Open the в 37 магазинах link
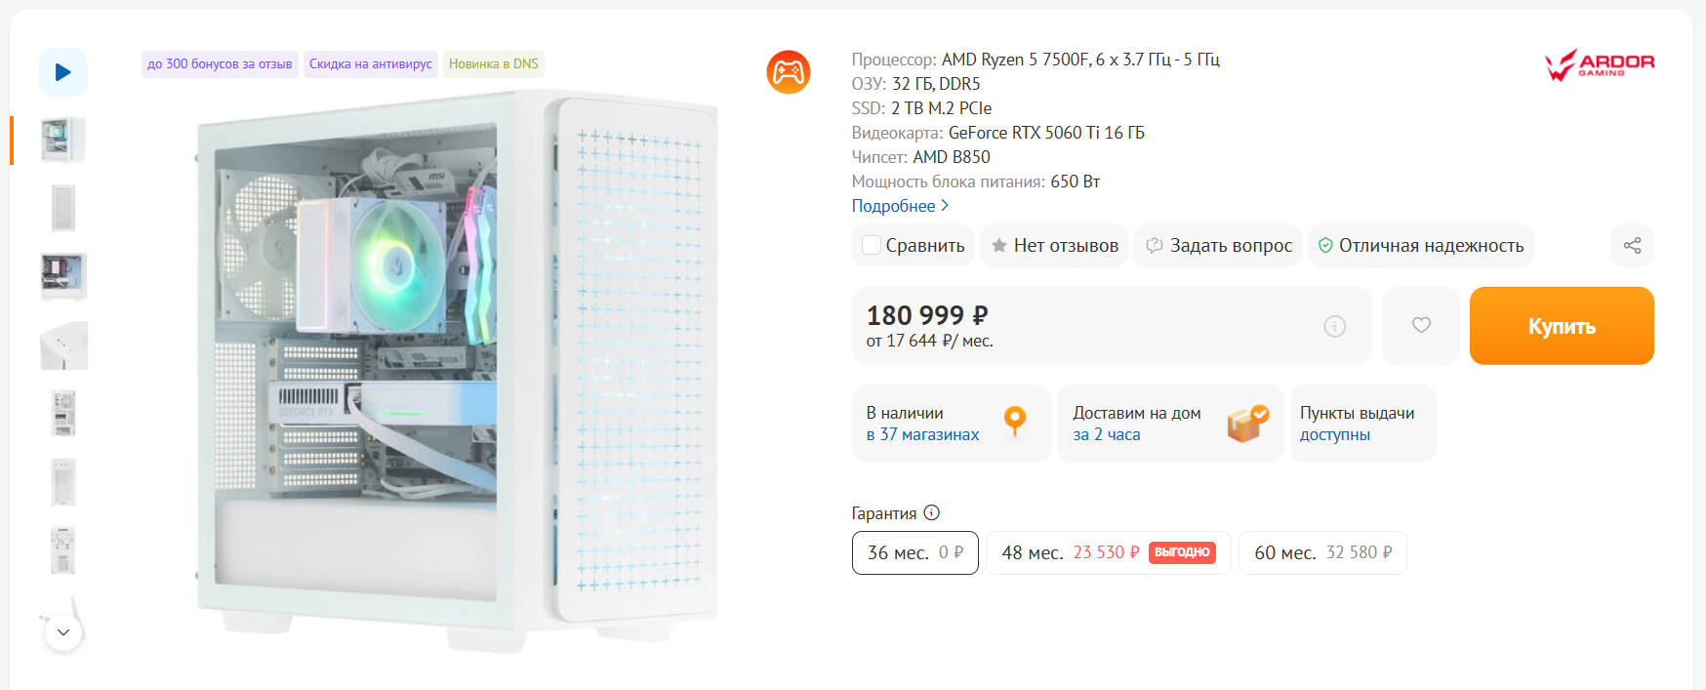 pos(922,435)
